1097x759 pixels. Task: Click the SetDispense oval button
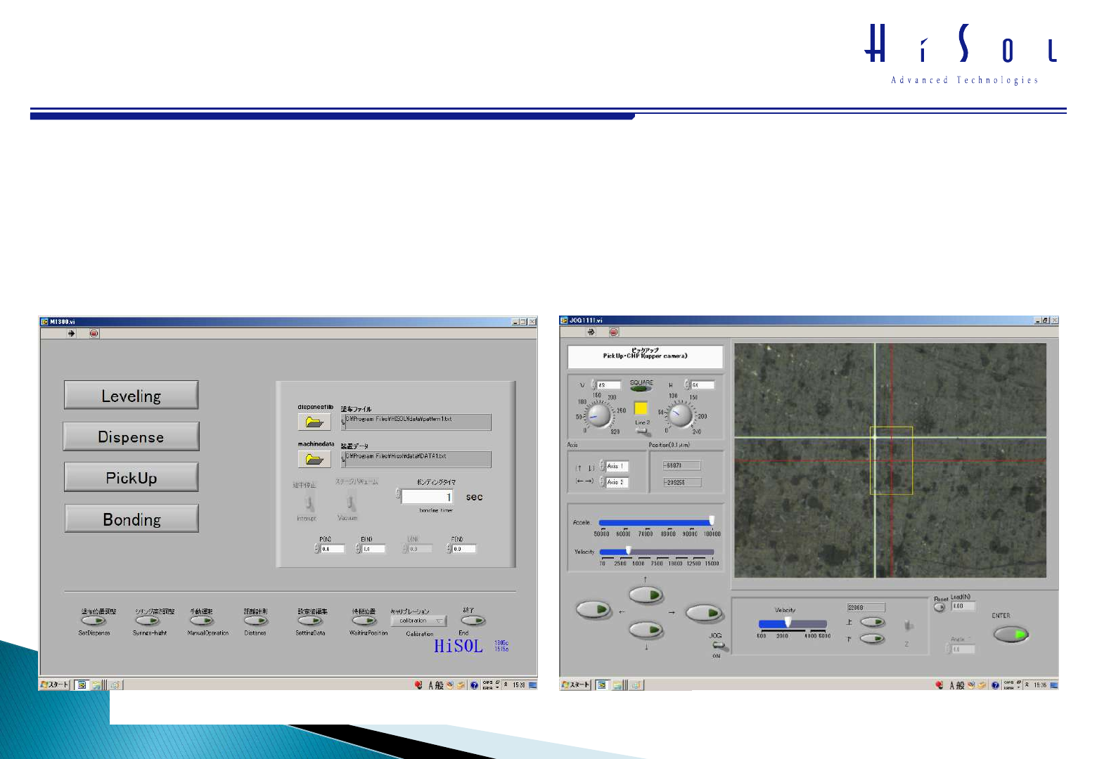tap(94, 621)
